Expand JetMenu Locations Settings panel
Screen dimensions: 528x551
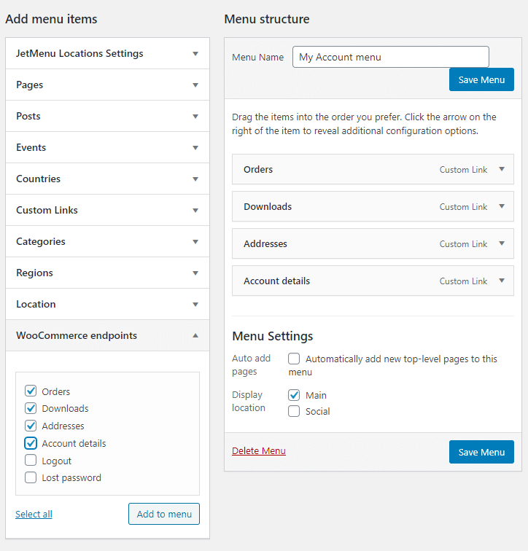coord(107,53)
